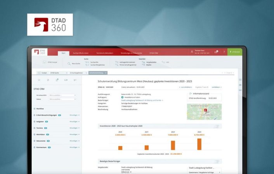The width and height of the screenshot is (274, 174).
Task: Click the user profile icon in header
Action: click(192, 52)
